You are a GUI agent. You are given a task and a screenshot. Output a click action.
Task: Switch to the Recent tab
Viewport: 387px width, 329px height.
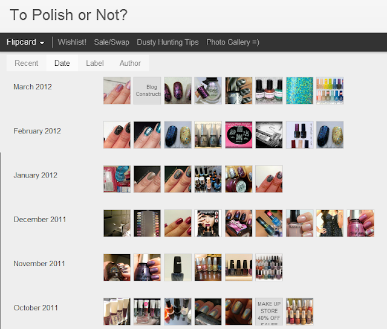coord(27,63)
